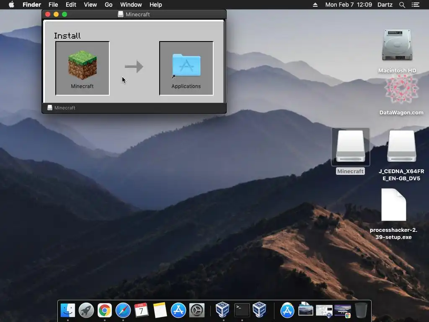Open Finder from the Dock

tap(67, 310)
